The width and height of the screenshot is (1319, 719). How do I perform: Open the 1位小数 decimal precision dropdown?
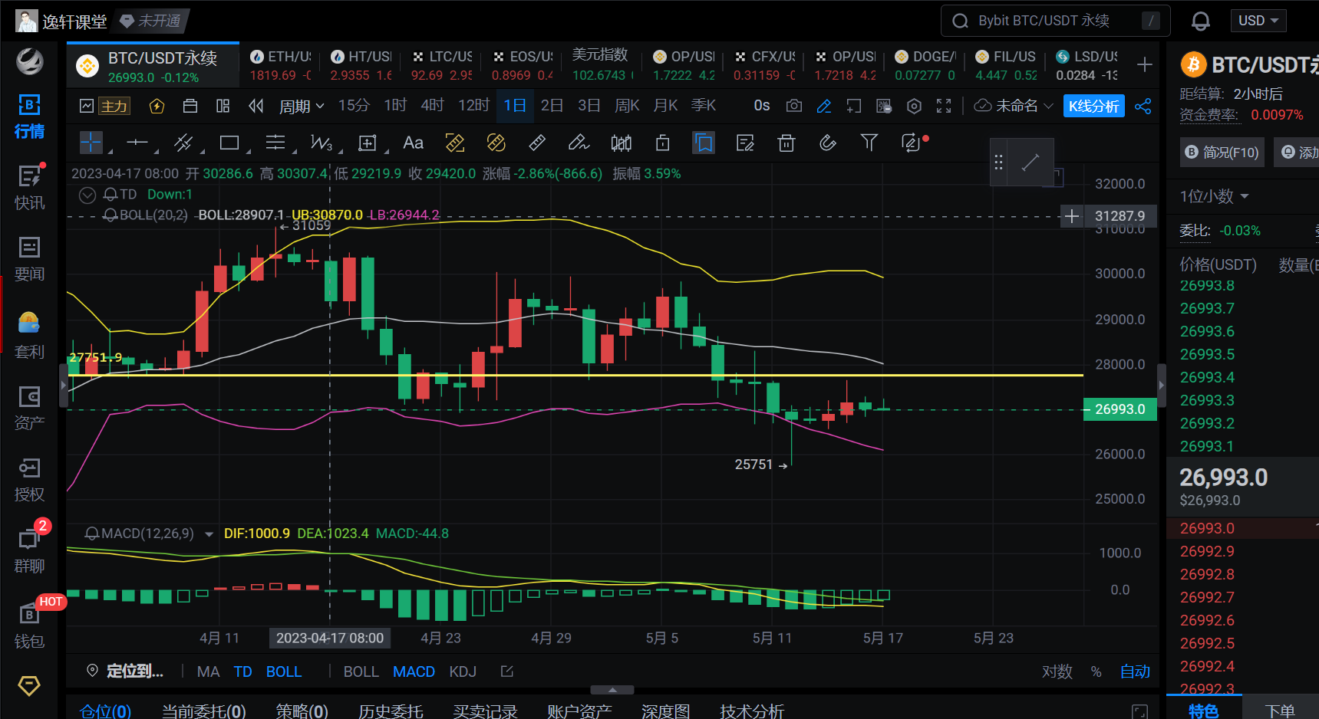1214,196
